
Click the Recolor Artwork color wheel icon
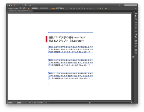(67, 8)
